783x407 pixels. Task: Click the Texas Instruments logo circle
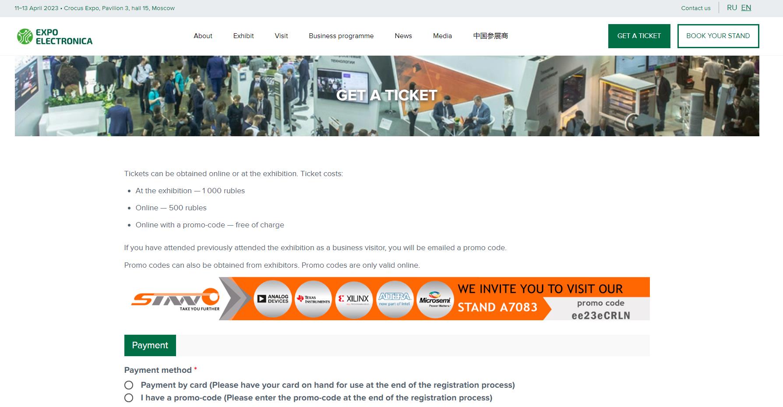[313, 299]
